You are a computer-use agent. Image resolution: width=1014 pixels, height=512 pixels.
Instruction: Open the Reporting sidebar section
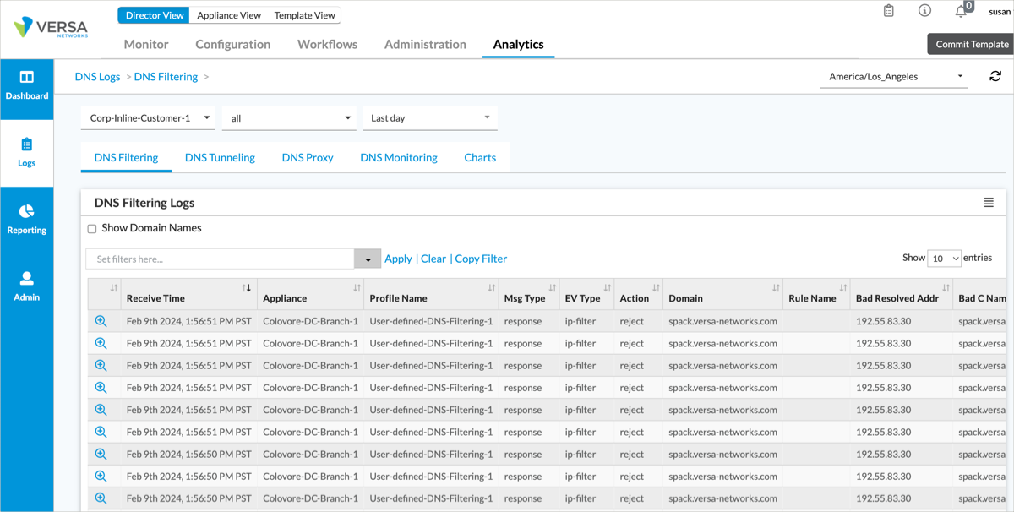(x=27, y=219)
